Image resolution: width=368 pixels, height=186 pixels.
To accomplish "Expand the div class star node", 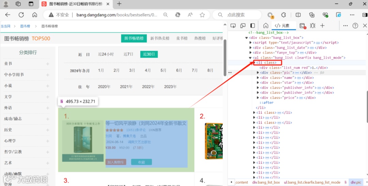I will 258,83.
